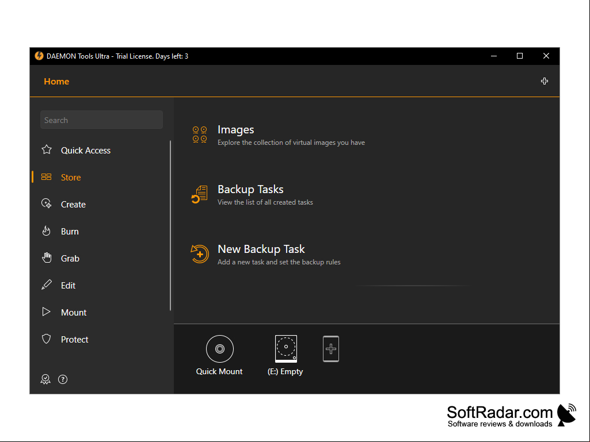The image size is (590, 442).
Task: Click the Quick Mount label
Action: coord(219,372)
